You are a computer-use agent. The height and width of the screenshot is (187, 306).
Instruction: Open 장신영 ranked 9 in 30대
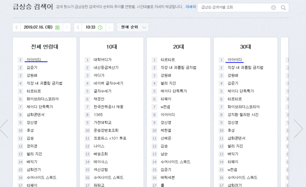pyautogui.click(x=233, y=122)
